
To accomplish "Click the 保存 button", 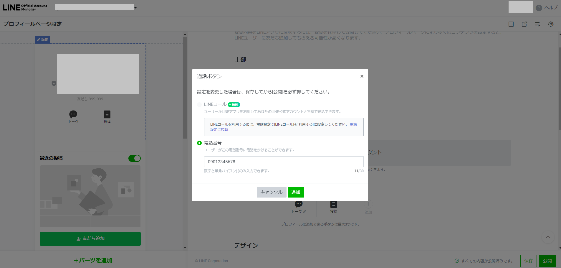I will (528, 261).
